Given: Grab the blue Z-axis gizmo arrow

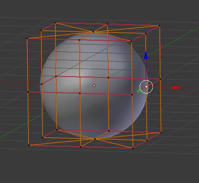Looking at the screenshot, I should click(x=146, y=55).
